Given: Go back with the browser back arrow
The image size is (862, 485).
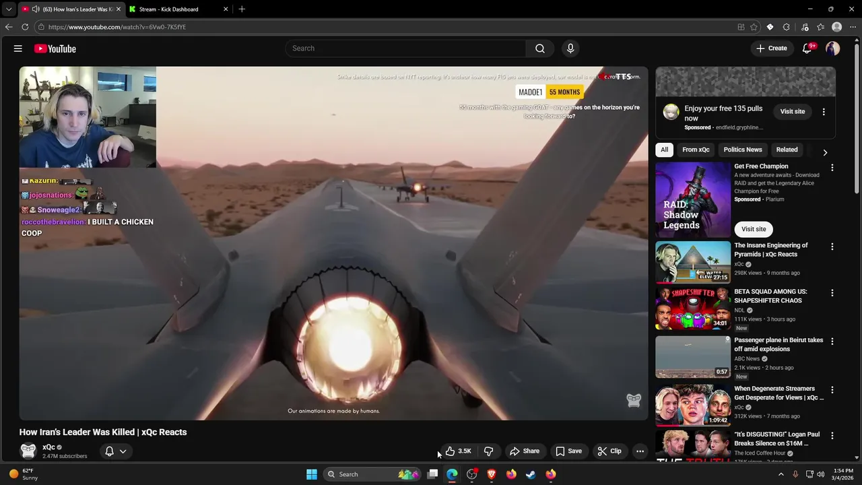Looking at the screenshot, I should [9, 27].
